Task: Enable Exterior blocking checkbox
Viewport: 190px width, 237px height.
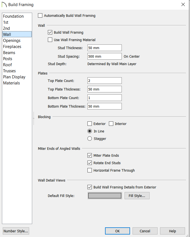Action: (x=90, y=124)
